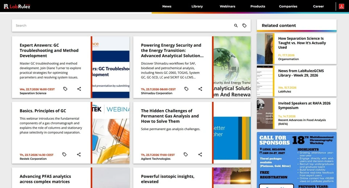
Task: Click Organomation source label
Action: click(288, 59)
